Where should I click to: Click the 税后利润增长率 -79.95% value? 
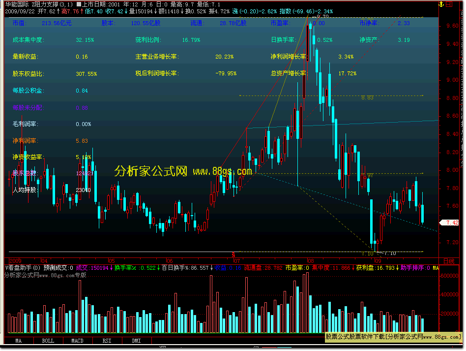coord(226,73)
